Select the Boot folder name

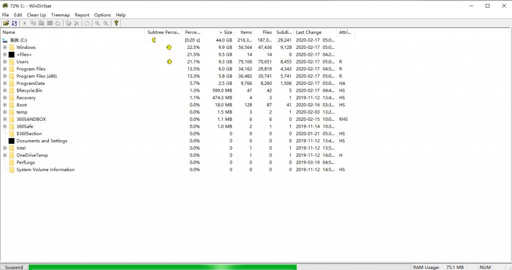point(21,105)
